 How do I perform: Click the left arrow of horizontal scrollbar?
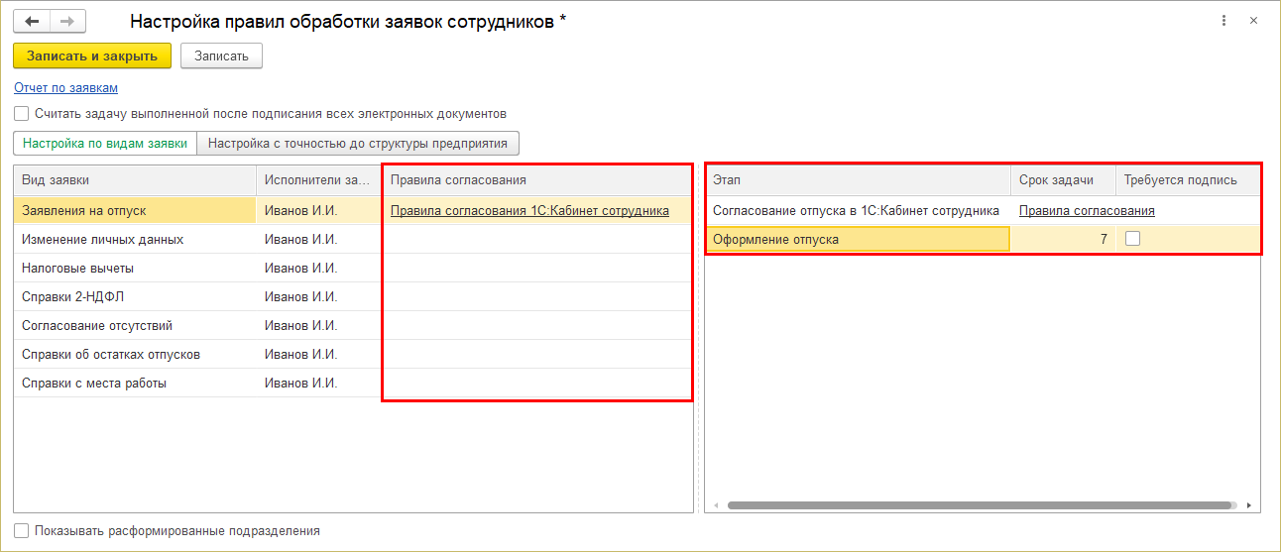(717, 504)
